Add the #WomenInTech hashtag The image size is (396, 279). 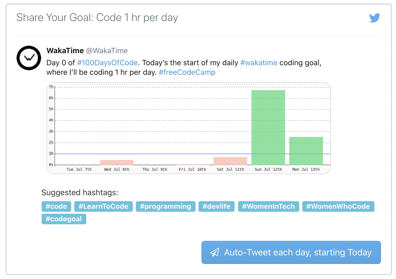(268, 206)
